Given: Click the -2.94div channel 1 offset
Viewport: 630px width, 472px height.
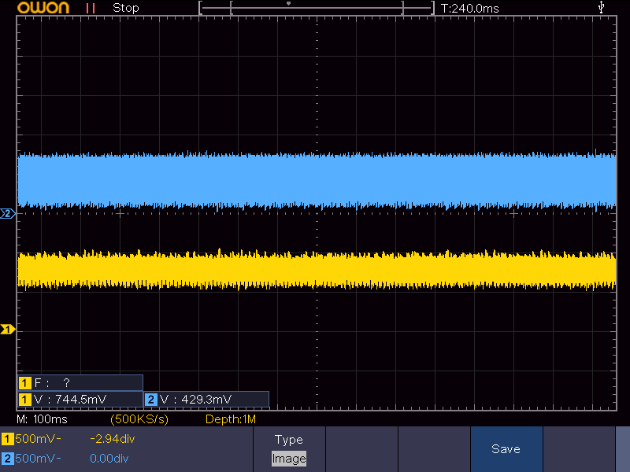Looking at the screenshot, I should [x=112, y=439].
